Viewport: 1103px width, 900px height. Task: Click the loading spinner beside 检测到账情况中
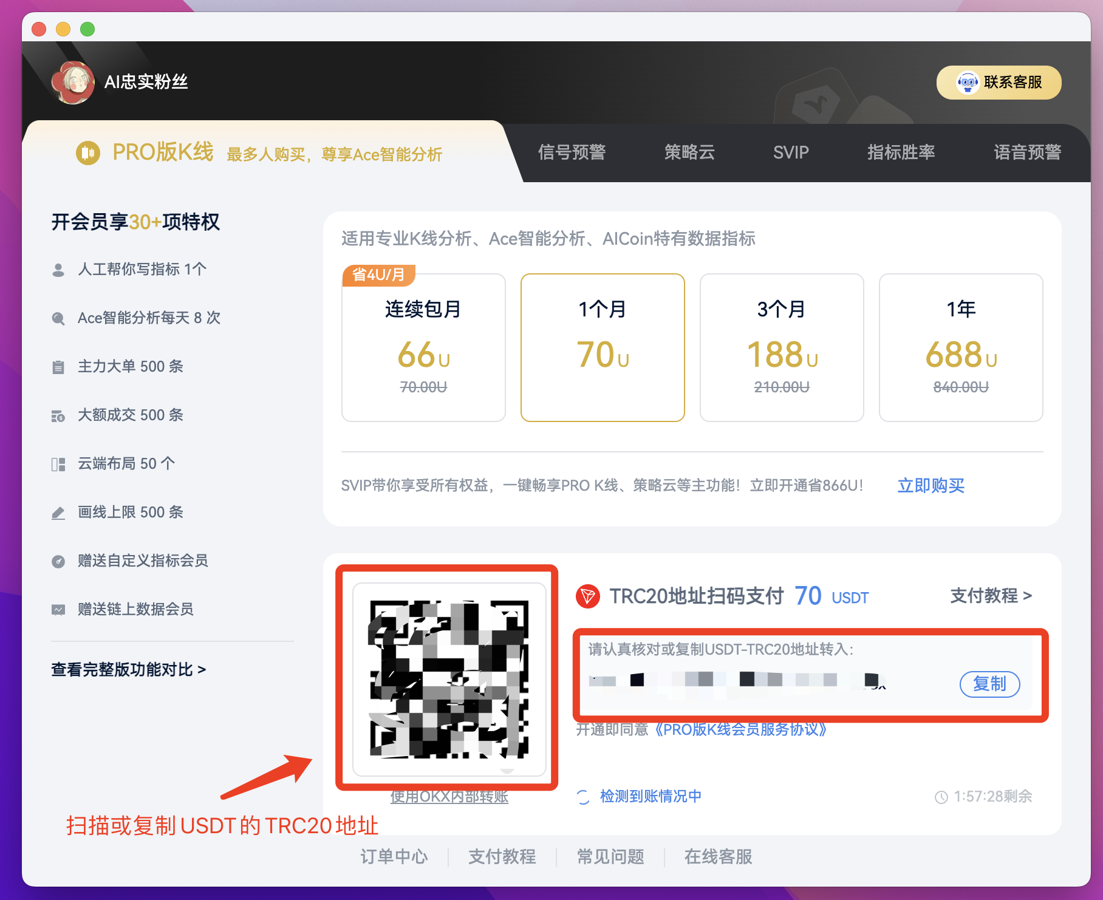[583, 797]
